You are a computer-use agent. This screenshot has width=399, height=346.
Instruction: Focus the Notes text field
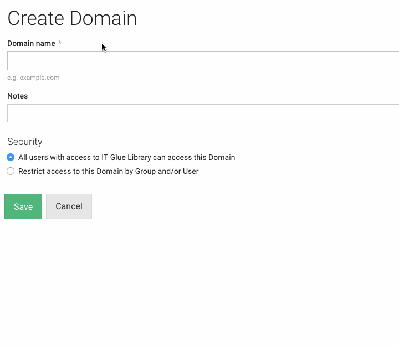click(x=203, y=113)
